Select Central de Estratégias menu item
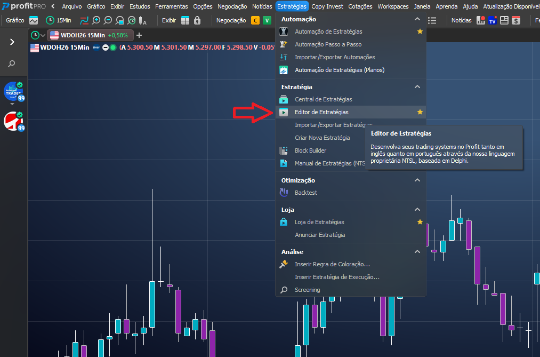 pyautogui.click(x=323, y=99)
